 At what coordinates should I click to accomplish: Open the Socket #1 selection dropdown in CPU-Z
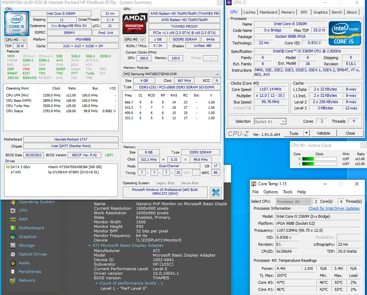(x=270, y=122)
